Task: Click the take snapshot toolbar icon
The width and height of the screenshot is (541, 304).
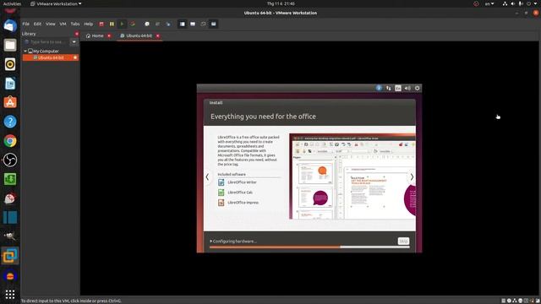Action: pos(147,24)
